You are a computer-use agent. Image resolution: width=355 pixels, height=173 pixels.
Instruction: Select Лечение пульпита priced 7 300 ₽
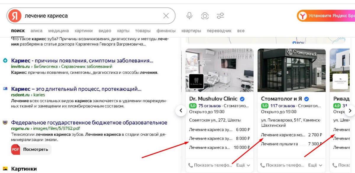point(291,144)
